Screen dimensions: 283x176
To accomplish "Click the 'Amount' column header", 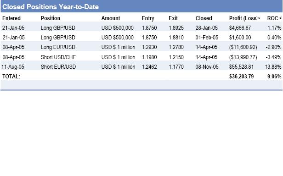I will (111, 18).
